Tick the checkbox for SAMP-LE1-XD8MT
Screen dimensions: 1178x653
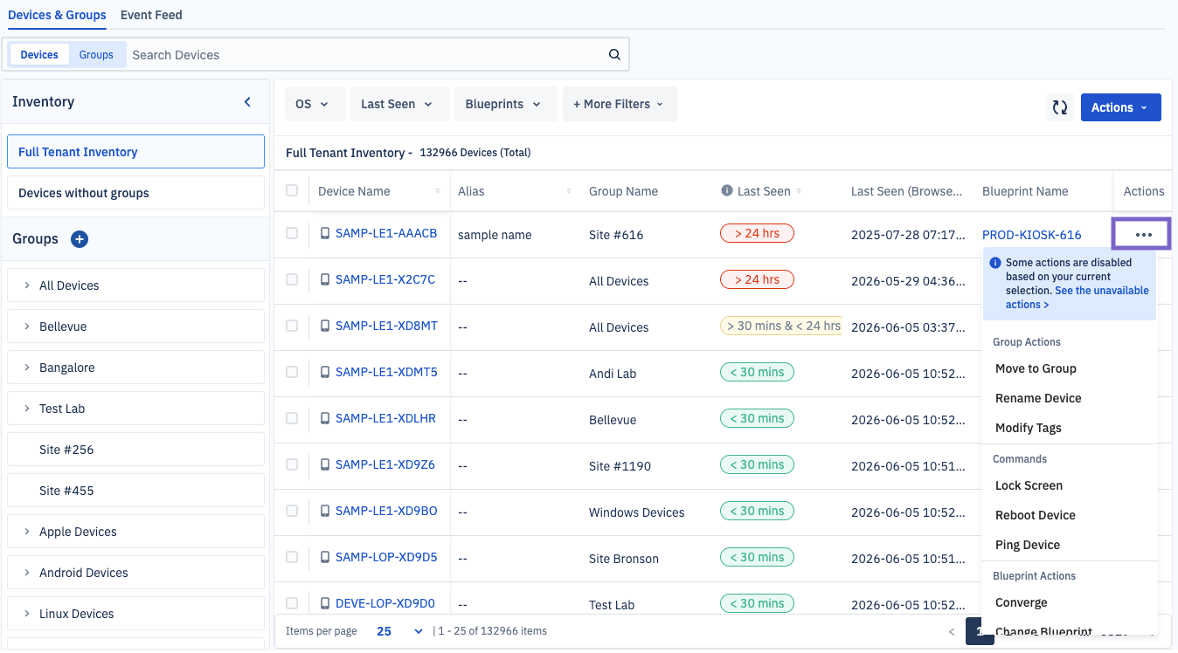292,326
